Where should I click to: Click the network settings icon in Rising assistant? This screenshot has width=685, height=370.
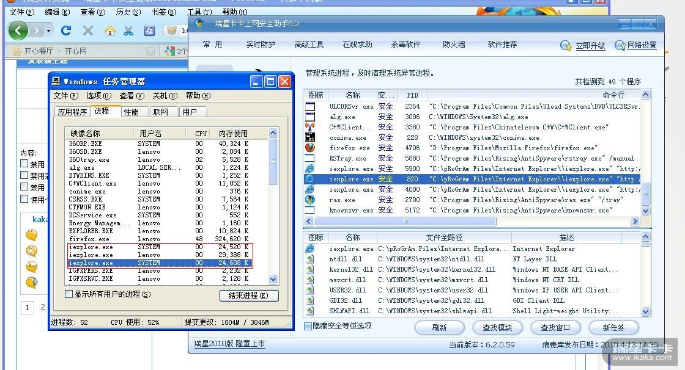click(620, 45)
